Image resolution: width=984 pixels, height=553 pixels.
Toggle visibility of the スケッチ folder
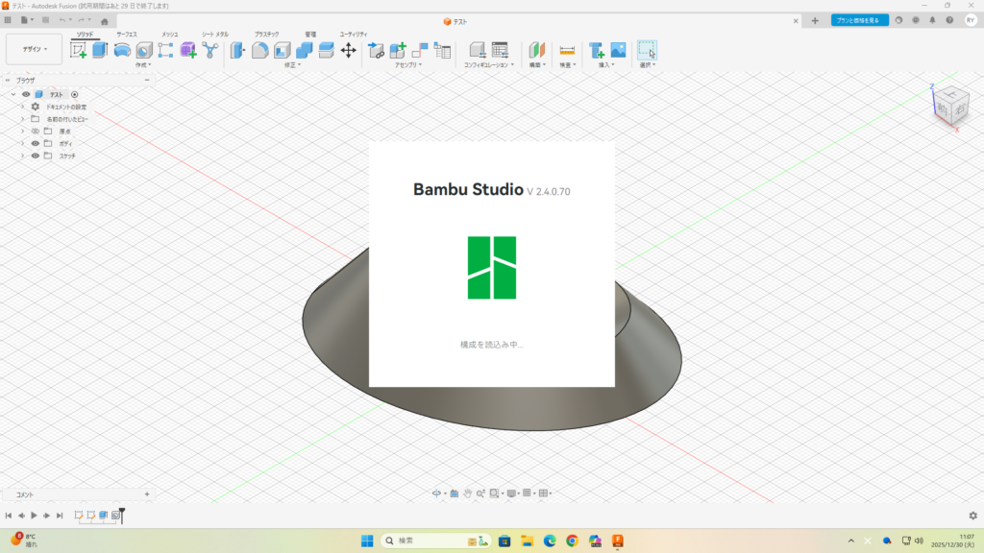(x=36, y=156)
